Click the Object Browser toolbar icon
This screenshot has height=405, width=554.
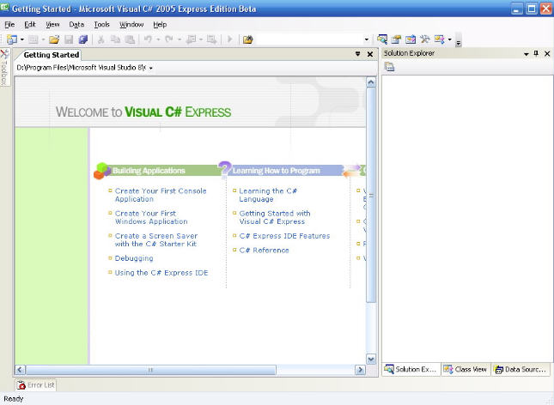pyautogui.click(x=411, y=39)
